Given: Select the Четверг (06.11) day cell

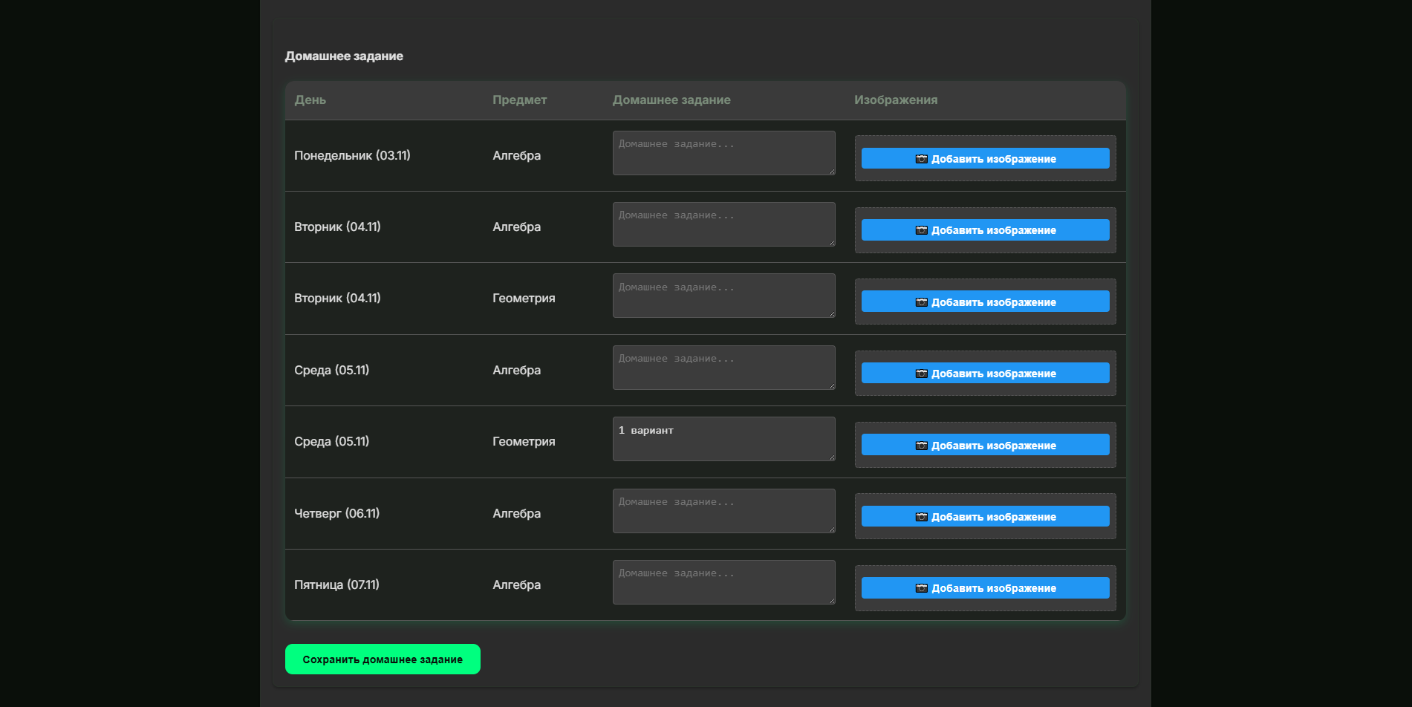Looking at the screenshot, I should [336, 513].
